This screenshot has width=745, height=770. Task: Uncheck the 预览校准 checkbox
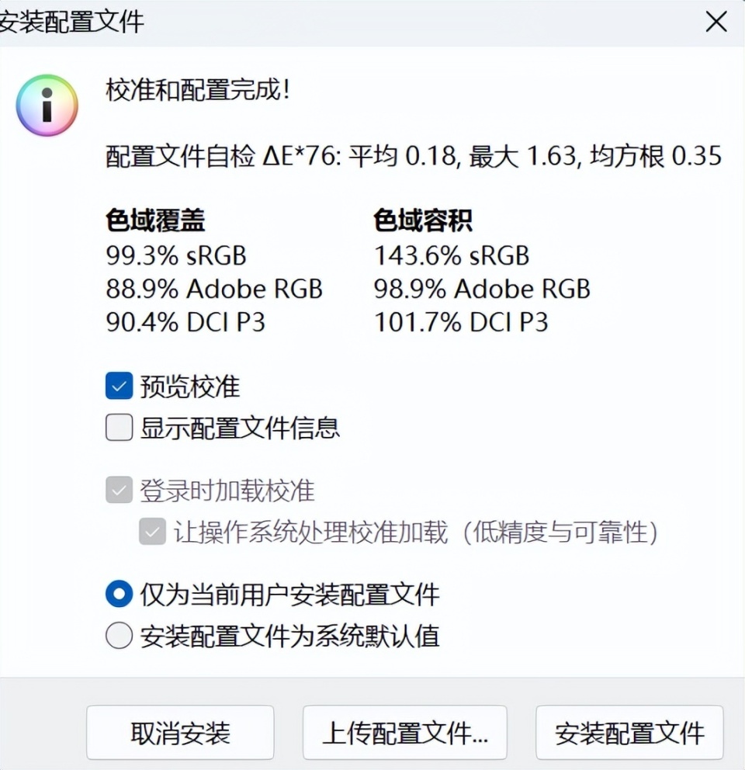118,386
